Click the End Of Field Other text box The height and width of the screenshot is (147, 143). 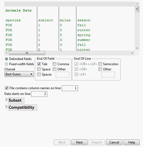click(x=63, y=75)
